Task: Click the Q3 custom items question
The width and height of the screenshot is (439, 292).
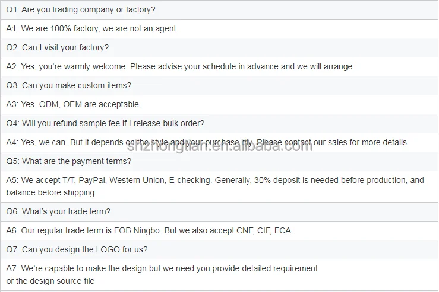Action: (x=69, y=85)
